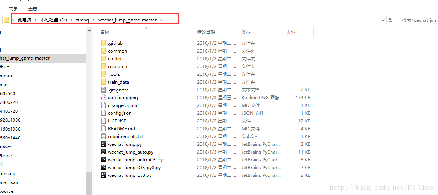Click wechat_jump_game-master breadcrumb segment
The width and height of the screenshot is (438, 195).
127,20
